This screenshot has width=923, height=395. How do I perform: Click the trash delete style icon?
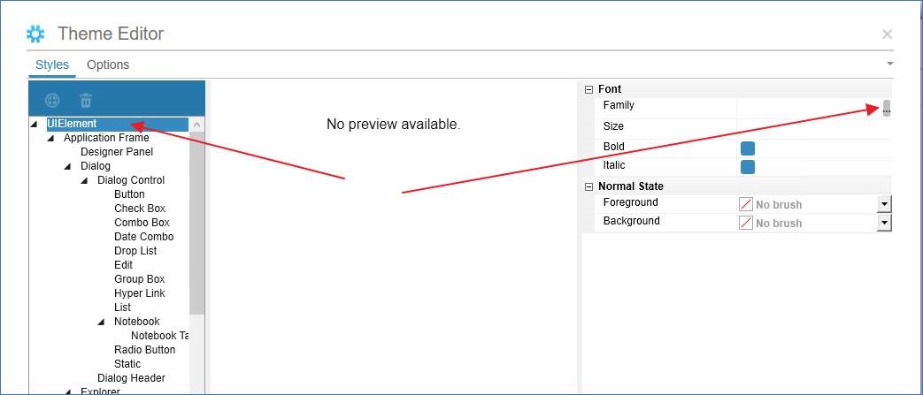85,100
